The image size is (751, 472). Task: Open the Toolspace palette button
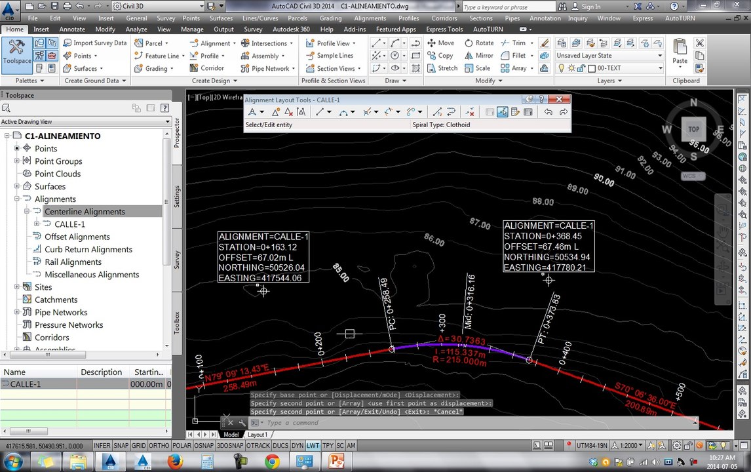(17, 54)
